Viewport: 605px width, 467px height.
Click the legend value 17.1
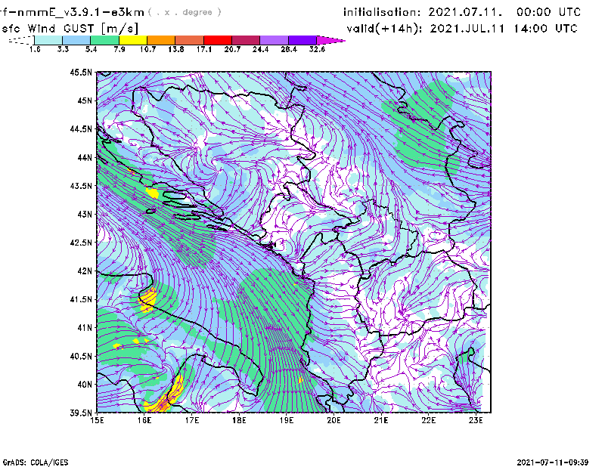pos(204,49)
